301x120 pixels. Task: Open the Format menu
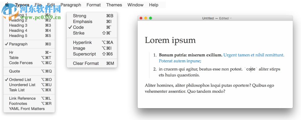point(94,5)
